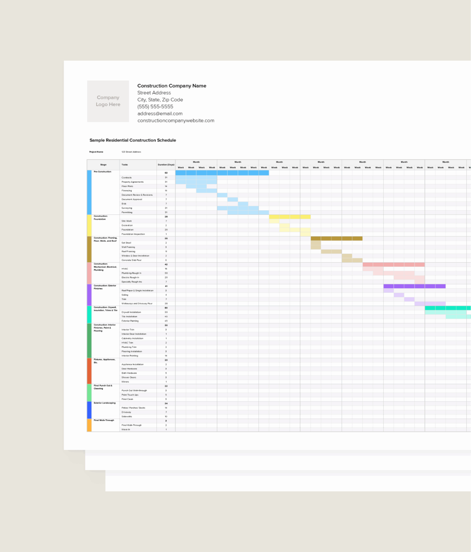Viewport: 471px width, 552px height.
Task: Select the Sample Residential Construction Schedule title
Action: 133,140
